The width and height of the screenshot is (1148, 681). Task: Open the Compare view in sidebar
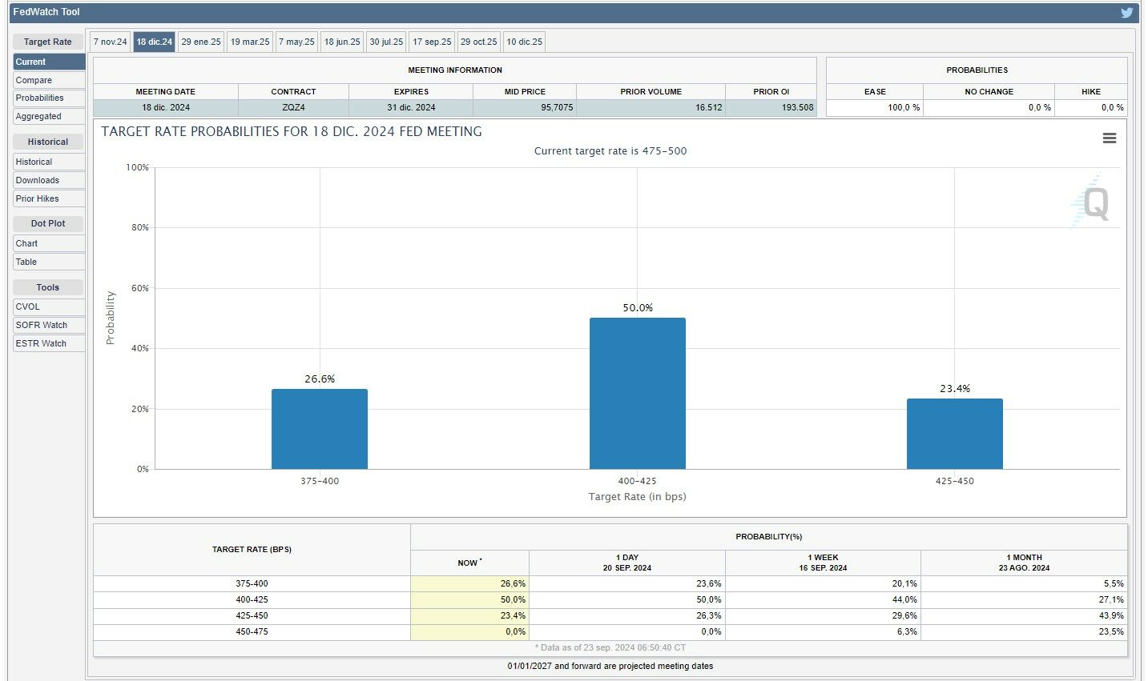(34, 80)
